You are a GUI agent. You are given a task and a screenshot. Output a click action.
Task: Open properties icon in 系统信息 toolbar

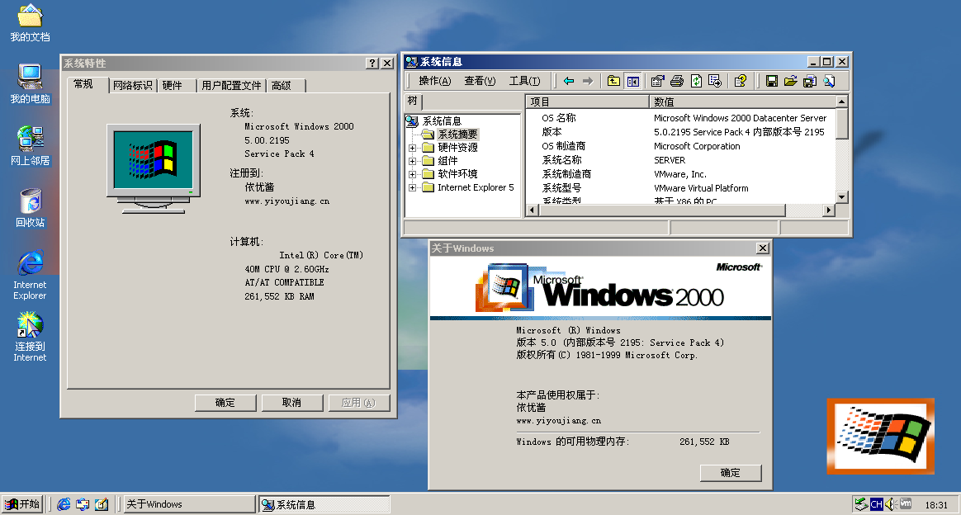[658, 81]
